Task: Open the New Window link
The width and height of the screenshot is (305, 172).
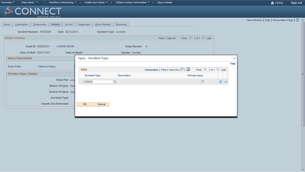Action: [254, 20]
